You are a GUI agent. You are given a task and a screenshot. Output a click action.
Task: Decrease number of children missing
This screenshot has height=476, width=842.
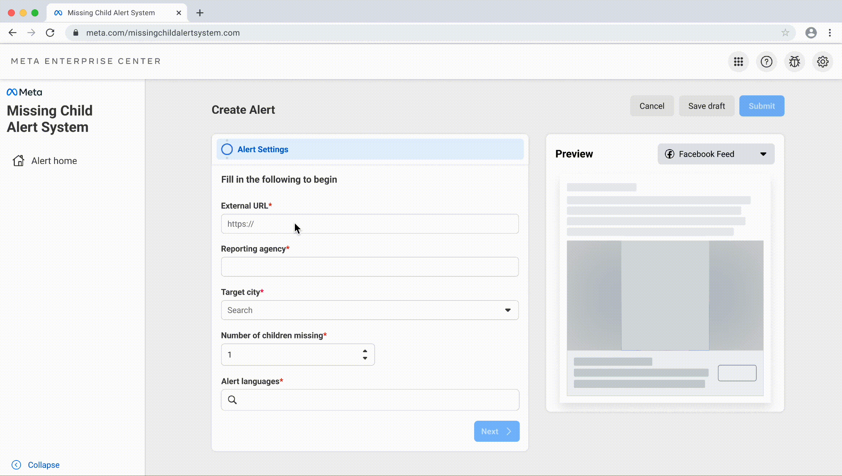365,358
